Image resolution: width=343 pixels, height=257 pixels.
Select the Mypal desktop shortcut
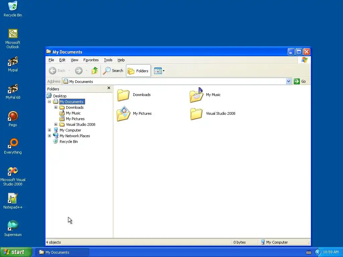click(13, 64)
